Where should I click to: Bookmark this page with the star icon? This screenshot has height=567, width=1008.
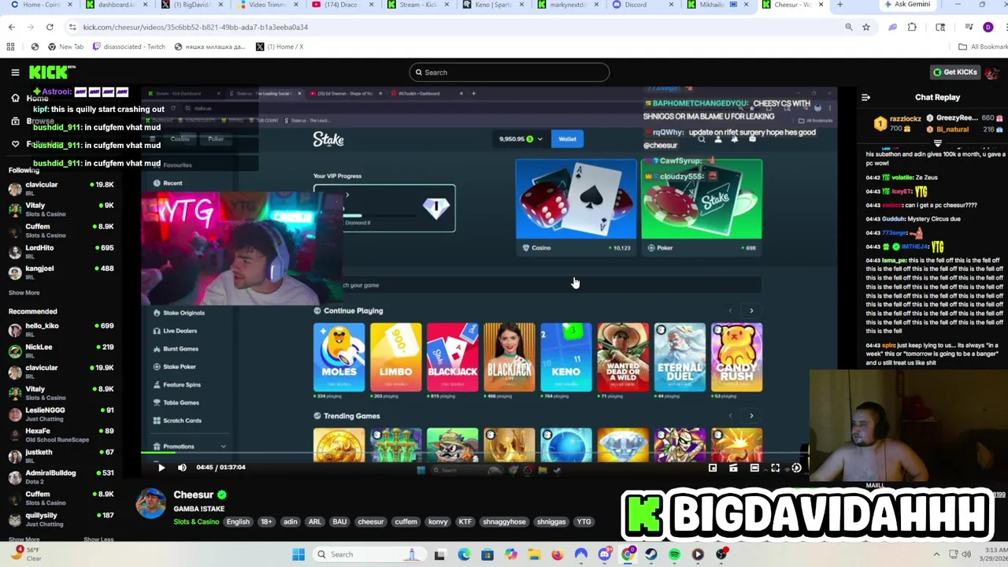865,27
